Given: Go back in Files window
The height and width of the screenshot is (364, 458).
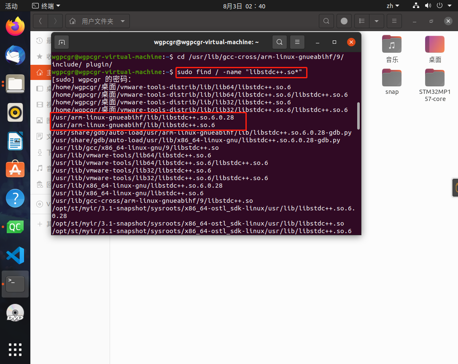Looking at the screenshot, I should pyautogui.click(x=40, y=21).
